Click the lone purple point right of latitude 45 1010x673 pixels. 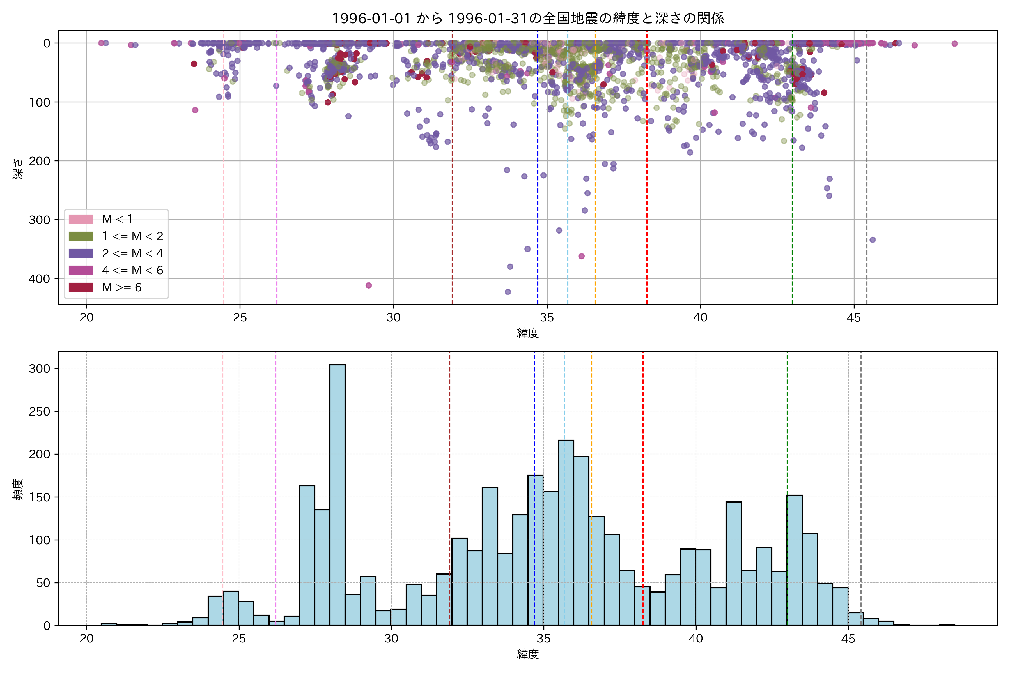click(x=872, y=240)
